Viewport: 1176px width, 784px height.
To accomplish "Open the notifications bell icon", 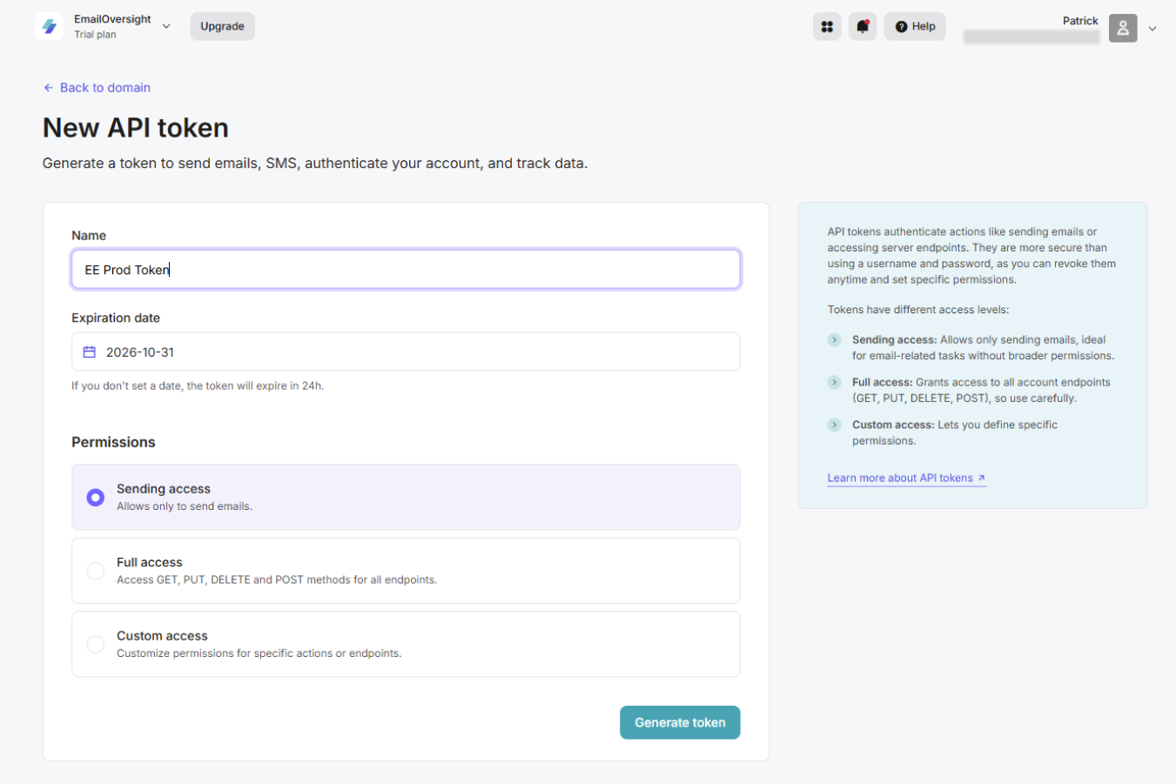I will [x=862, y=27].
